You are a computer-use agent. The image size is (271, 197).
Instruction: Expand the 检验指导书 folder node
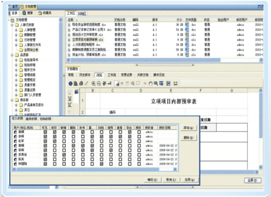pyautogui.click(x=16, y=60)
